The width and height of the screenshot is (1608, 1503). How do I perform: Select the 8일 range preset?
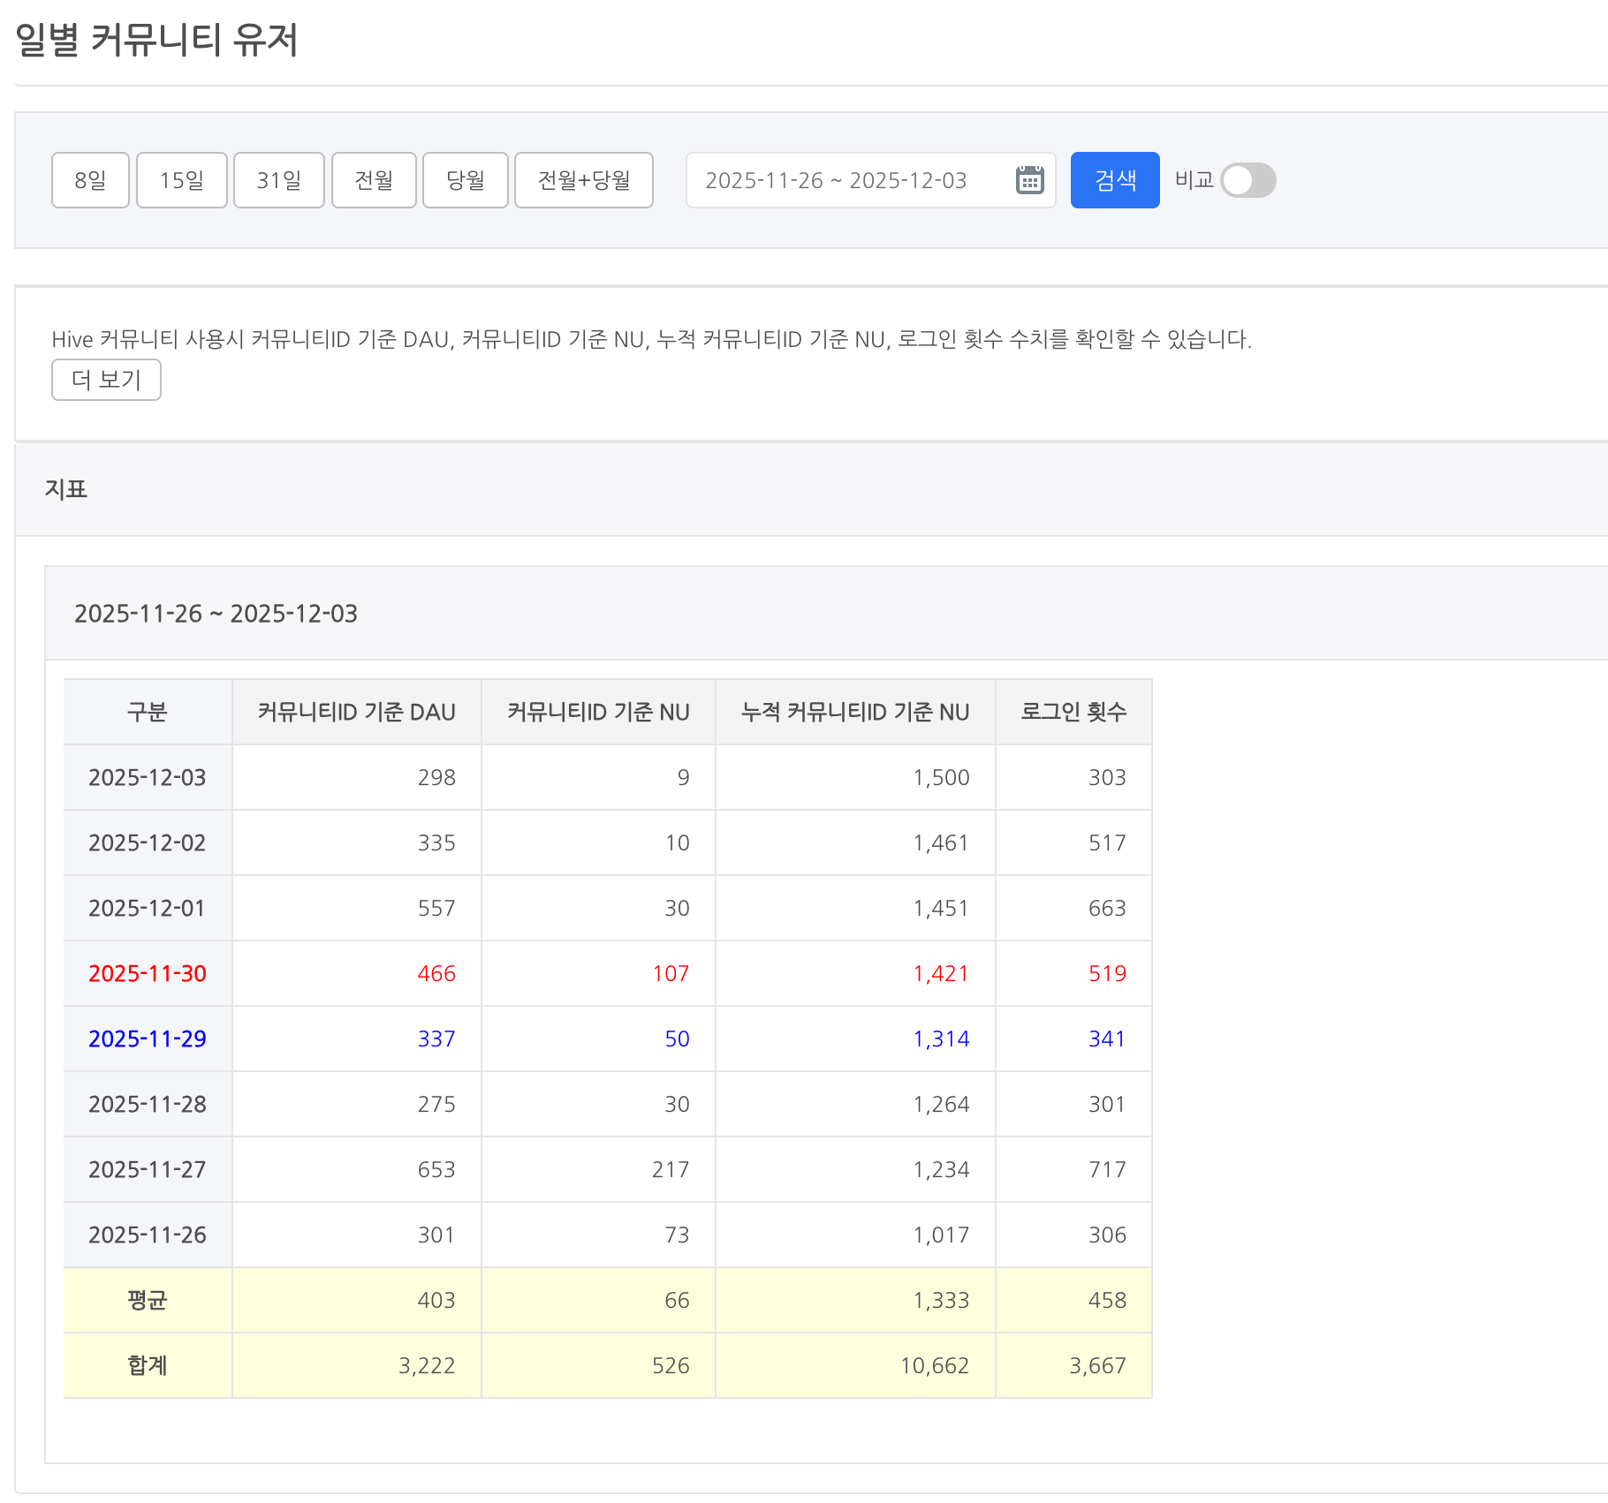click(x=90, y=180)
